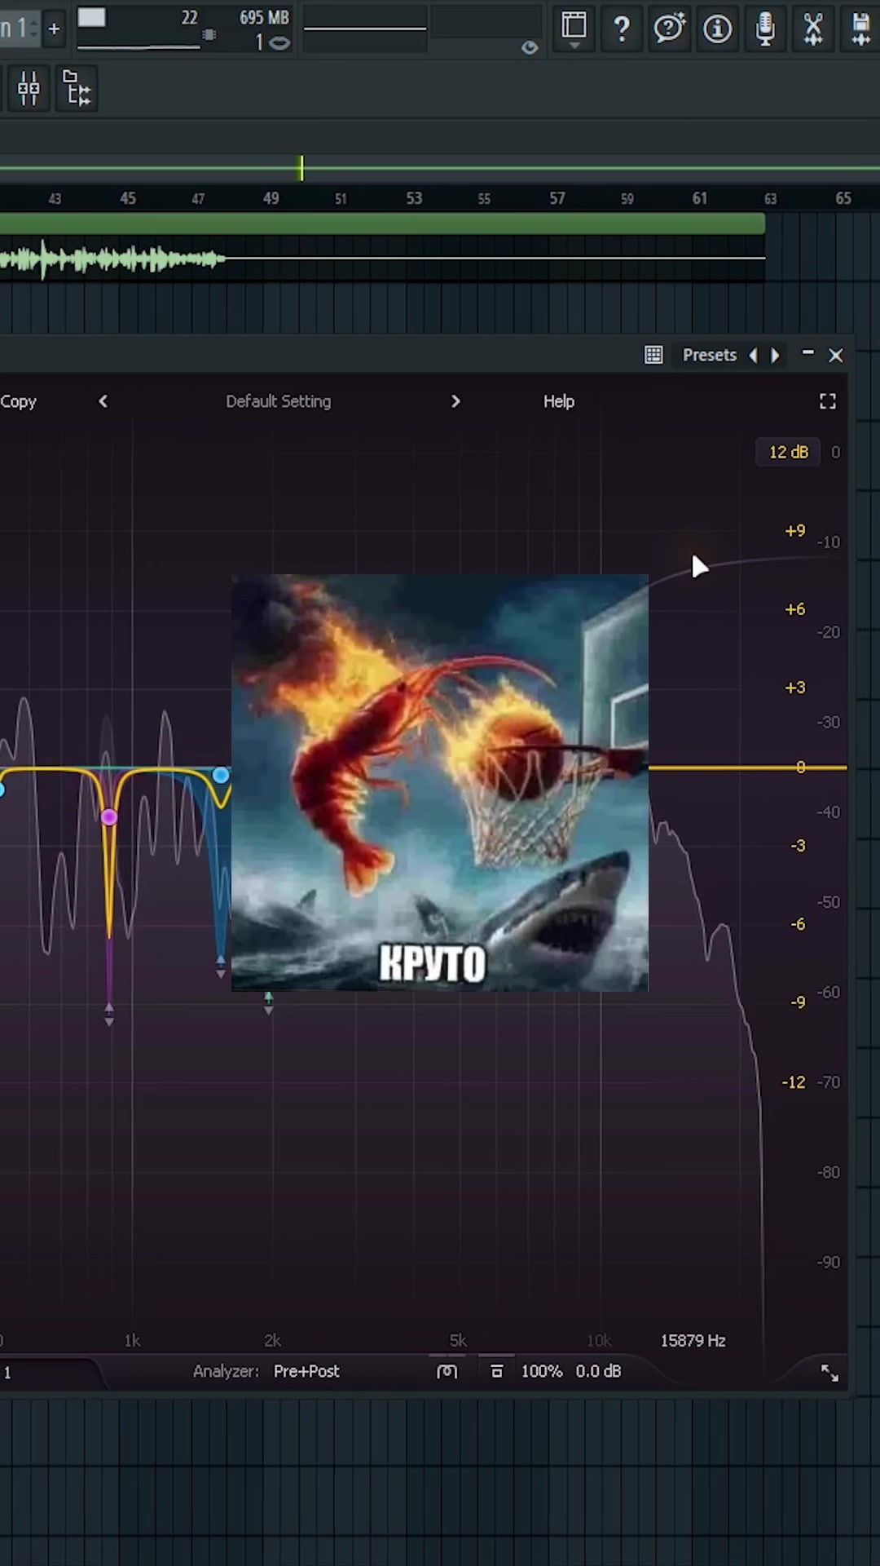Click bar 61 on the timeline ruler
The height and width of the screenshot is (1566, 880).
pos(700,198)
